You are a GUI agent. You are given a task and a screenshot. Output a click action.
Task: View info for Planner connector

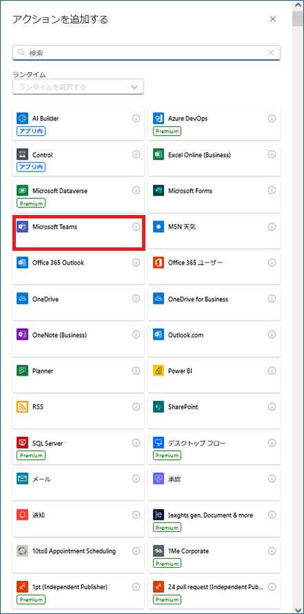[136, 371]
